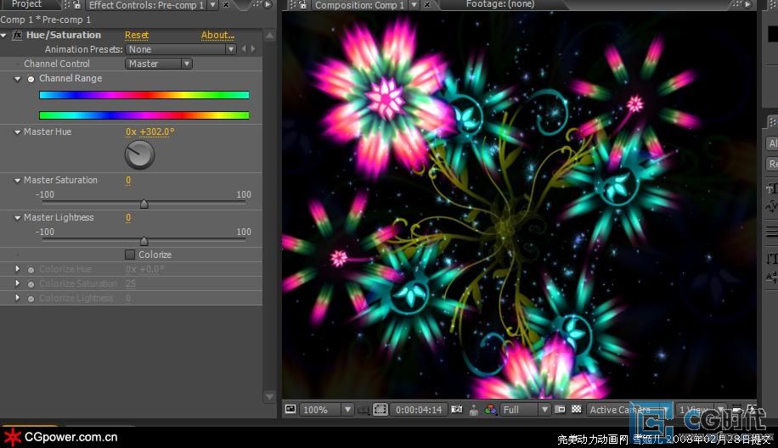Image resolution: width=778 pixels, height=448 pixels.
Task: Toggle the Channel Range stopwatch
Action: pos(31,79)
